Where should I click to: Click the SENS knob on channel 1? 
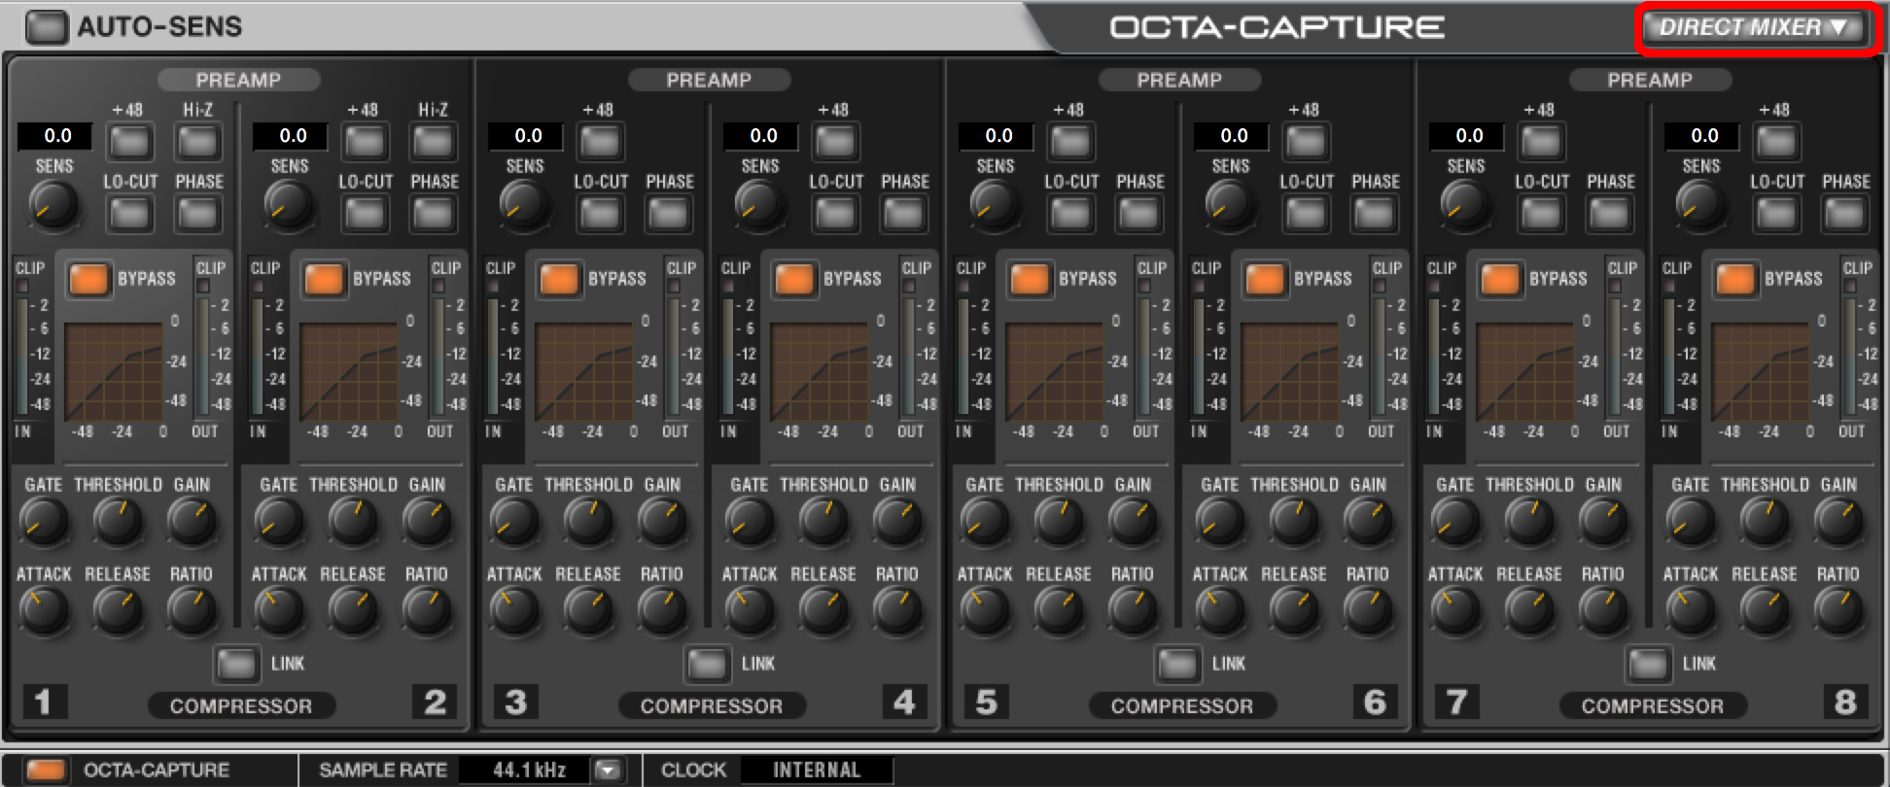coord(52,204)
